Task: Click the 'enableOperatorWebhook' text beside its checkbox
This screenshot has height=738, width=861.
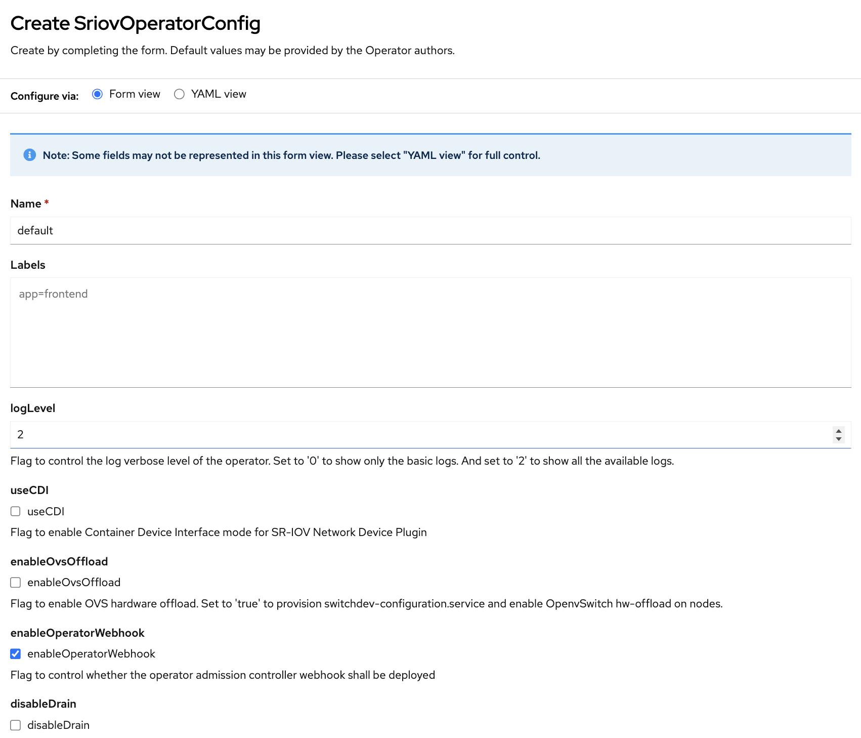Action: [x=91, y=654]
